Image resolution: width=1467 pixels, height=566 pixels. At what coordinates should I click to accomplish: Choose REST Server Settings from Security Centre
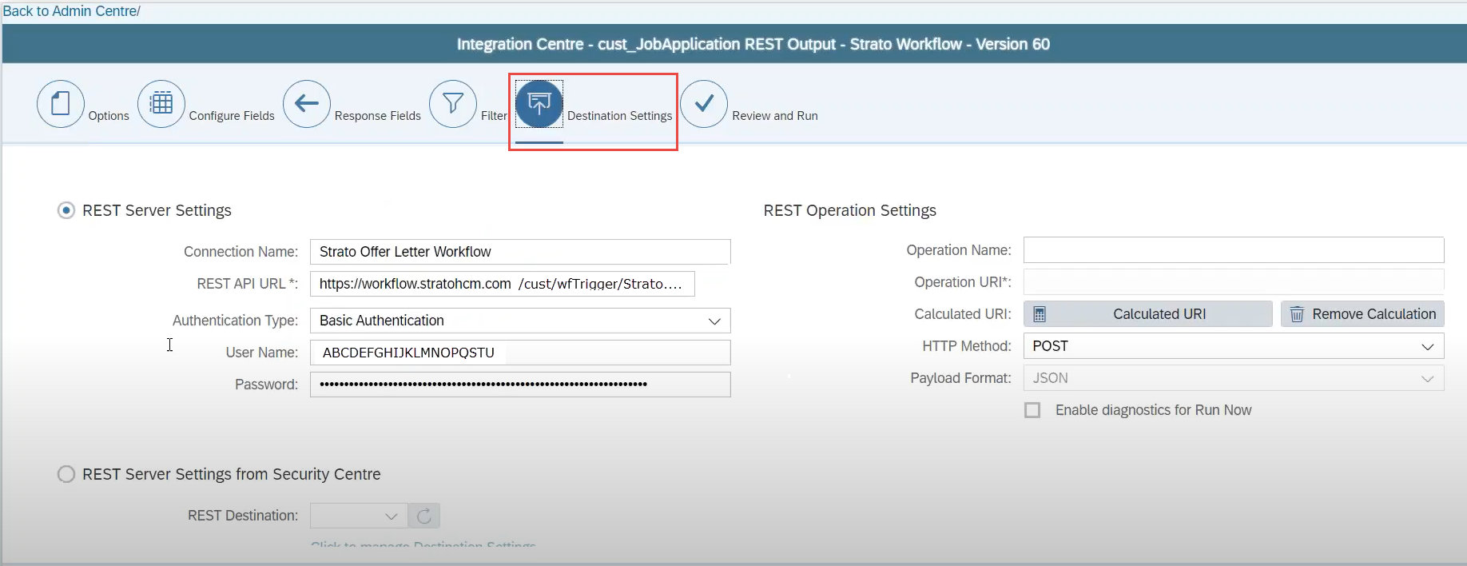[x=66, y=474]
